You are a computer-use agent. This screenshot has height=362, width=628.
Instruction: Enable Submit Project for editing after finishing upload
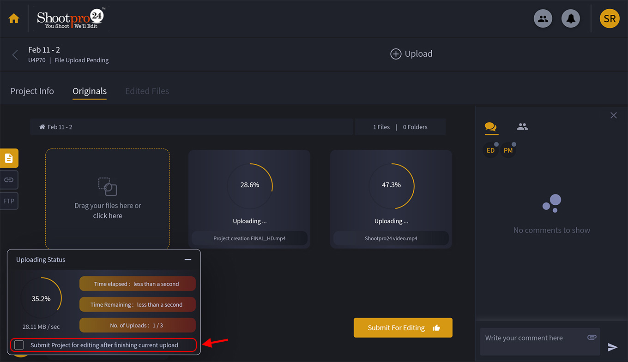(x=19, y=344)
